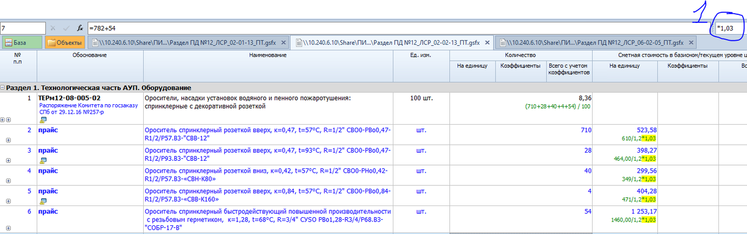Screen dimensions: 747x234
Task: Collapse the Раздел 1 section header
Action: 2,88
